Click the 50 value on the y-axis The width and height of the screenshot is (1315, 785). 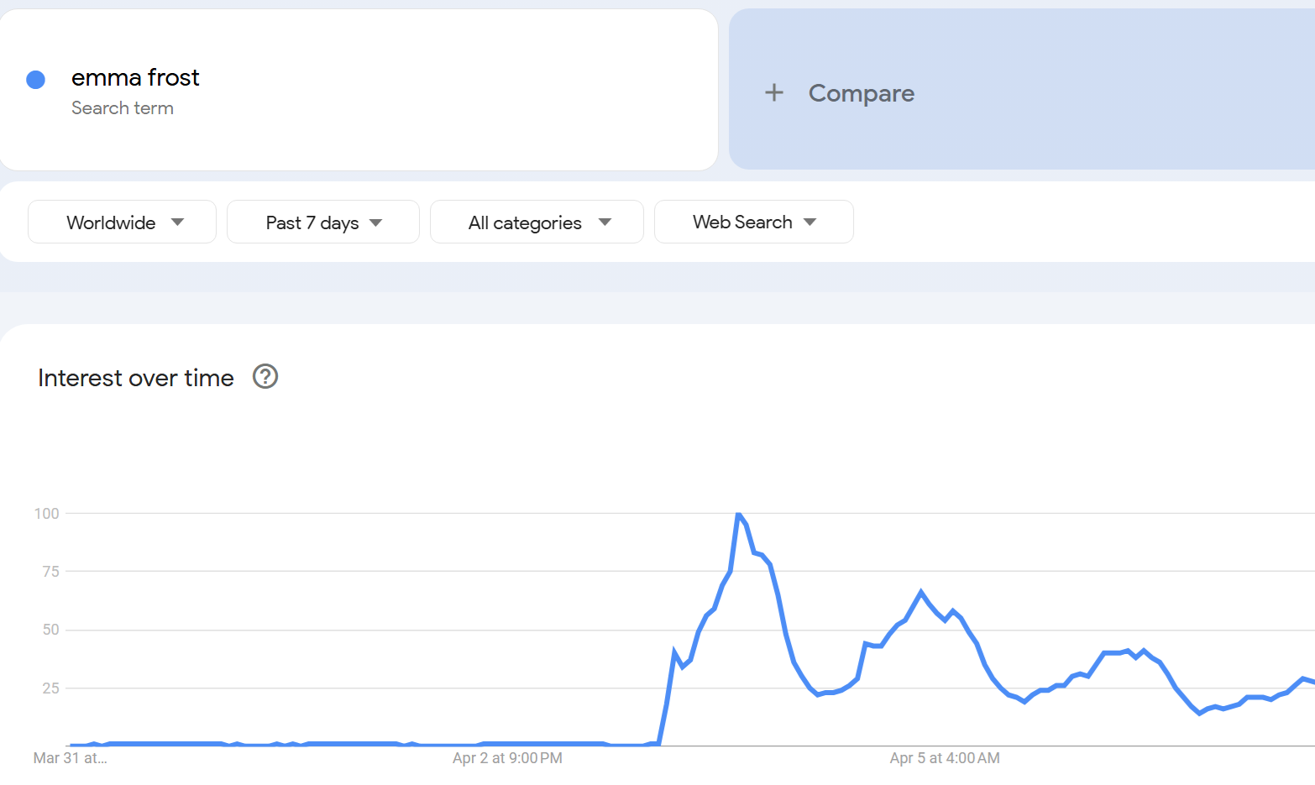click(51, 630)
